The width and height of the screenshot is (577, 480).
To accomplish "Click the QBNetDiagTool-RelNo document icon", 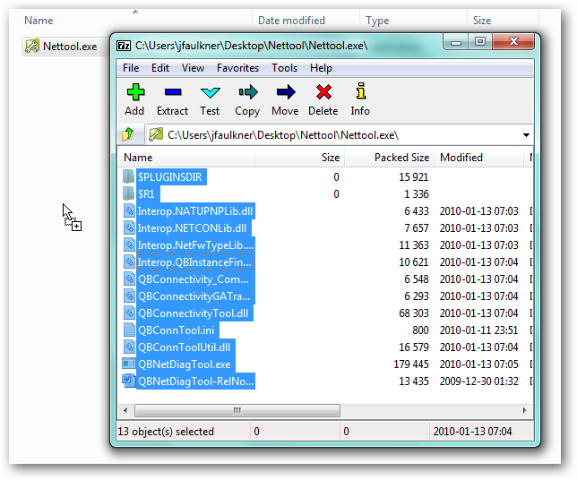I will (128, 381).
